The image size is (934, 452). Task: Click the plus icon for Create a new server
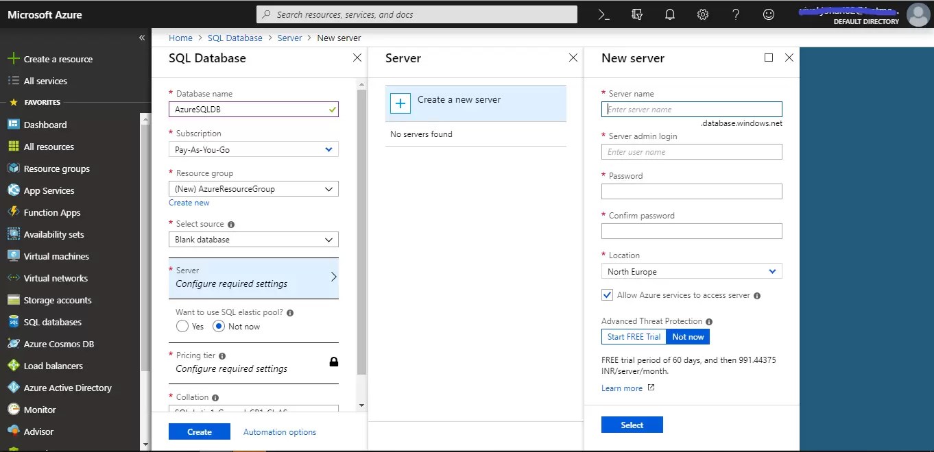click(400, 103)
